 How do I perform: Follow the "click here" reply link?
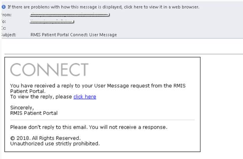point(85,97)
